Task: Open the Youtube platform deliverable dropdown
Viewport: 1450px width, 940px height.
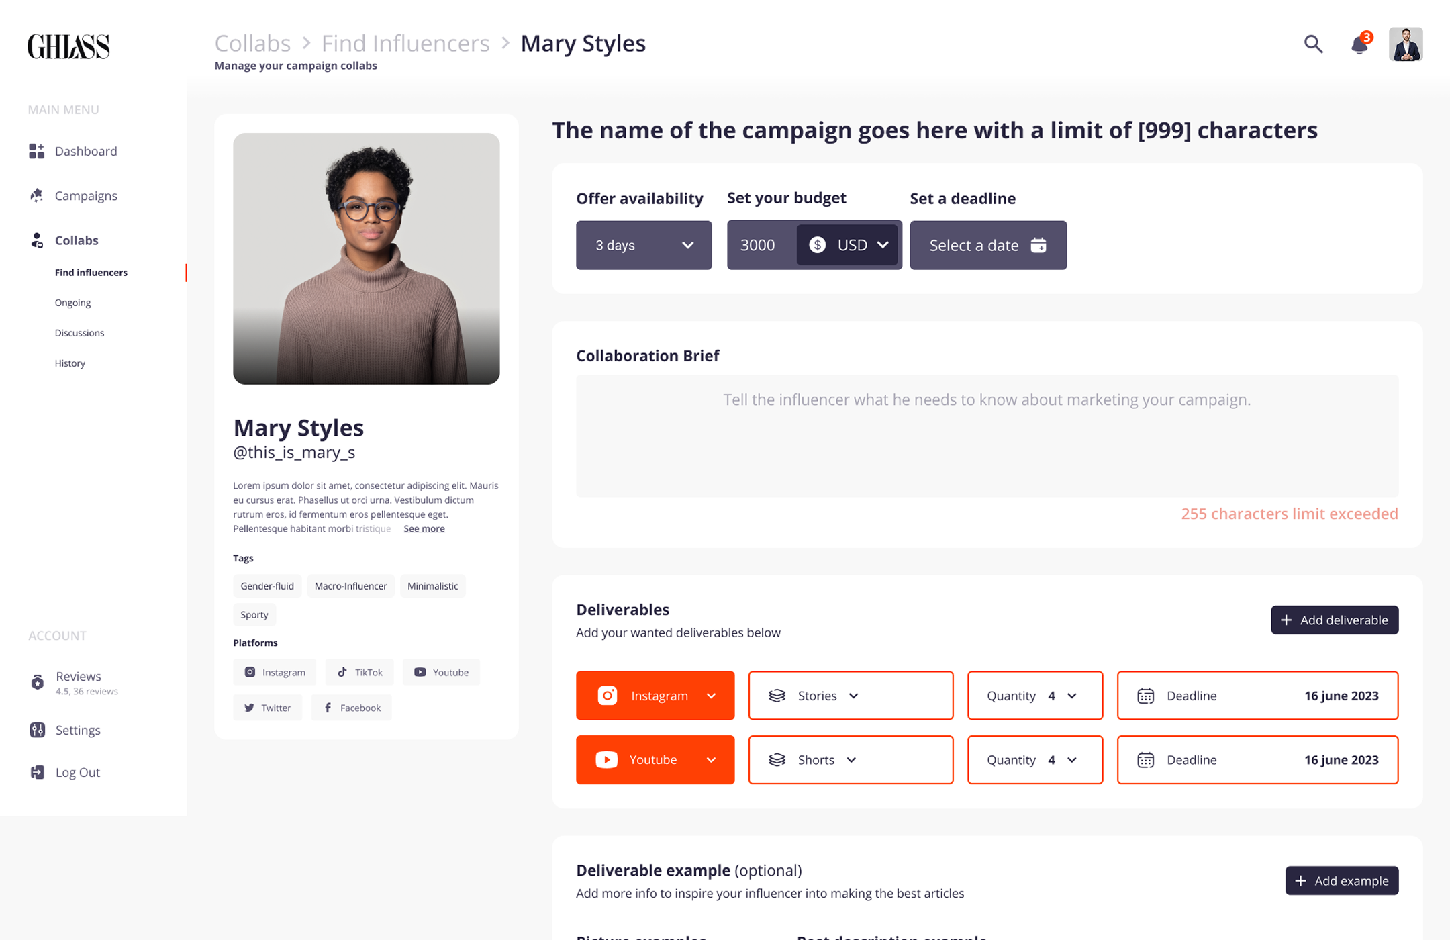Action: [x=655, y=759]
